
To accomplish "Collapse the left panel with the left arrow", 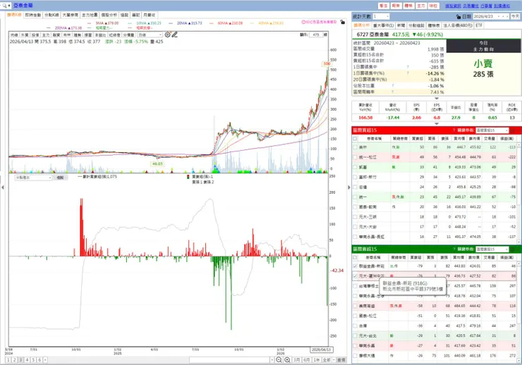I will [3, 187].
